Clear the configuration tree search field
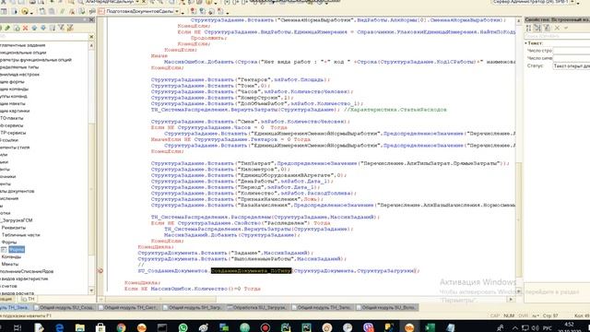 [x=91, y=37]
